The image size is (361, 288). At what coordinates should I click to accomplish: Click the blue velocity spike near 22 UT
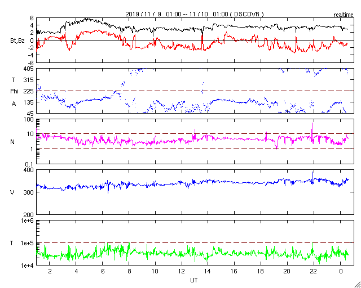click(x=312, y=177)
